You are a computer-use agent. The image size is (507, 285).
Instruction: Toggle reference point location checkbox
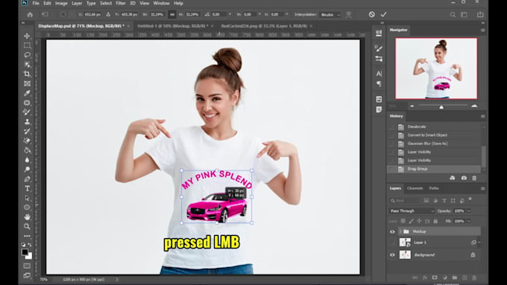pyautogui.click(x=63, y=15)
